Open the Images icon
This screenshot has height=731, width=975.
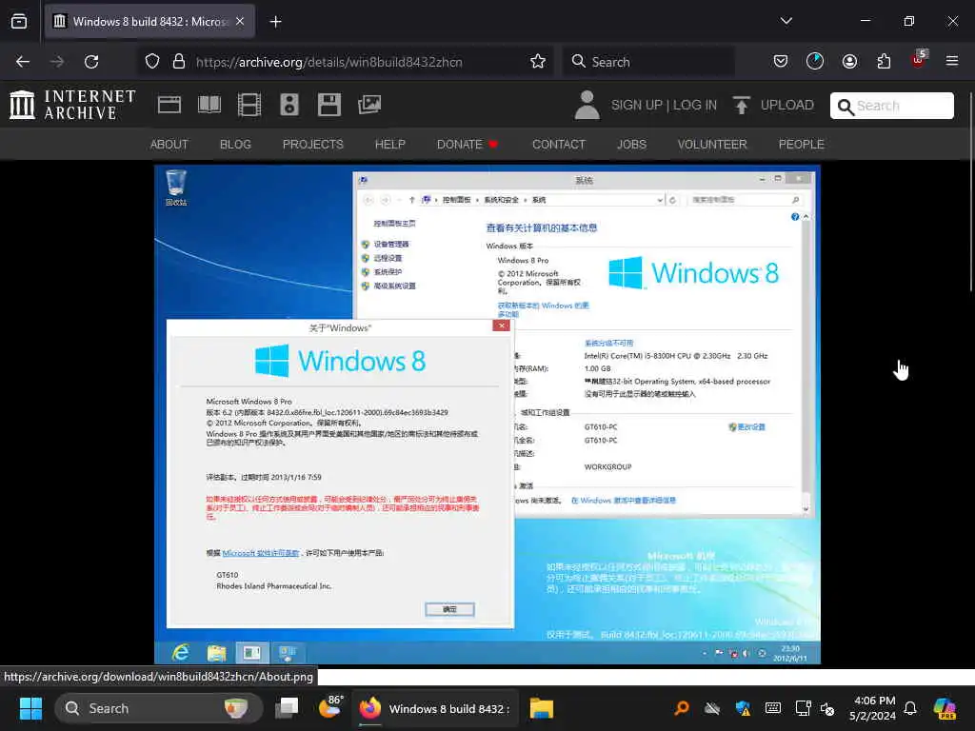(x=369, y=105)
